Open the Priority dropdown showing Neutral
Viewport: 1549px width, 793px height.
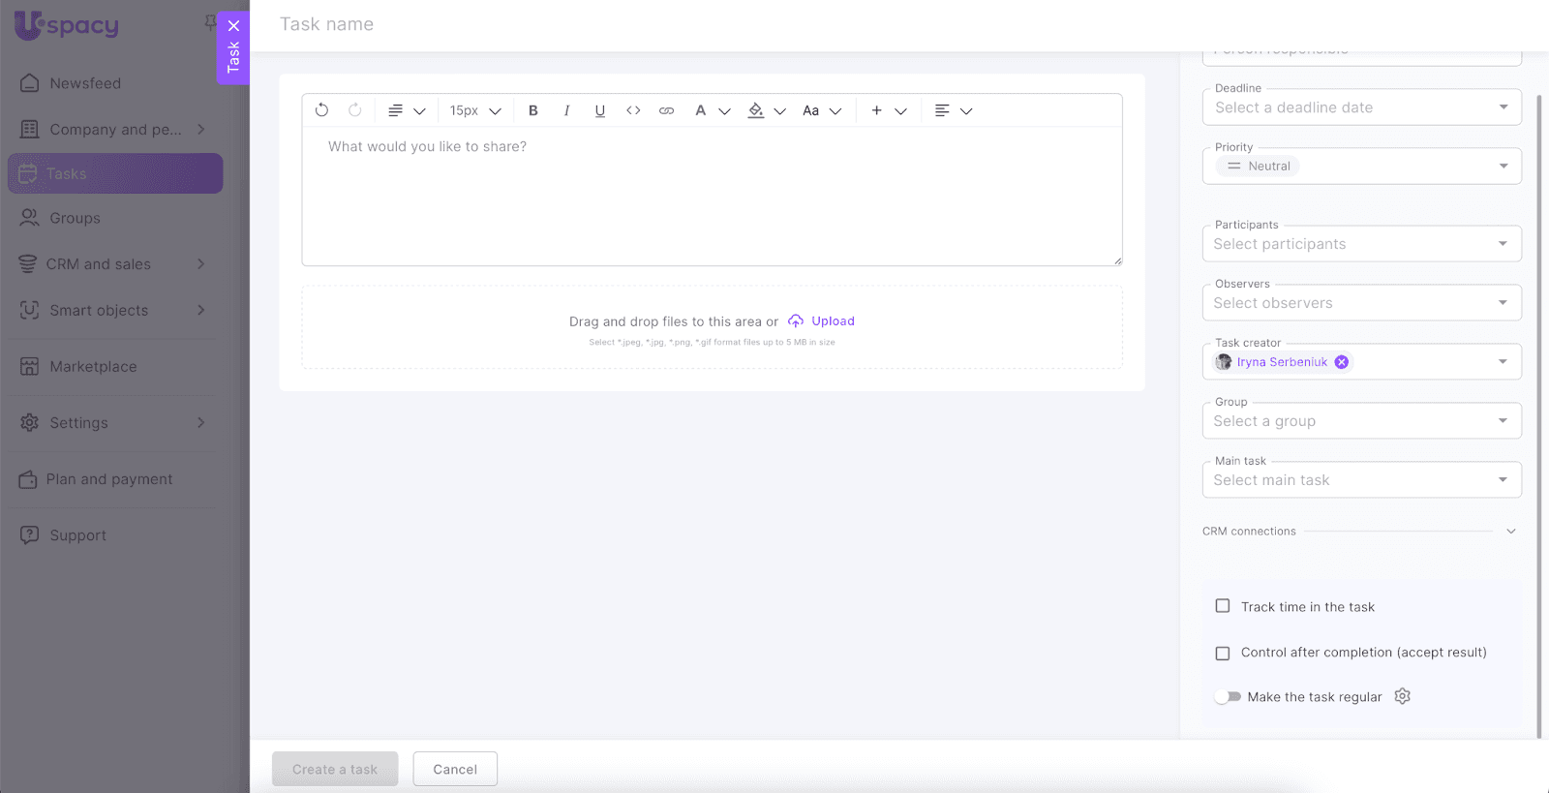1360,167
